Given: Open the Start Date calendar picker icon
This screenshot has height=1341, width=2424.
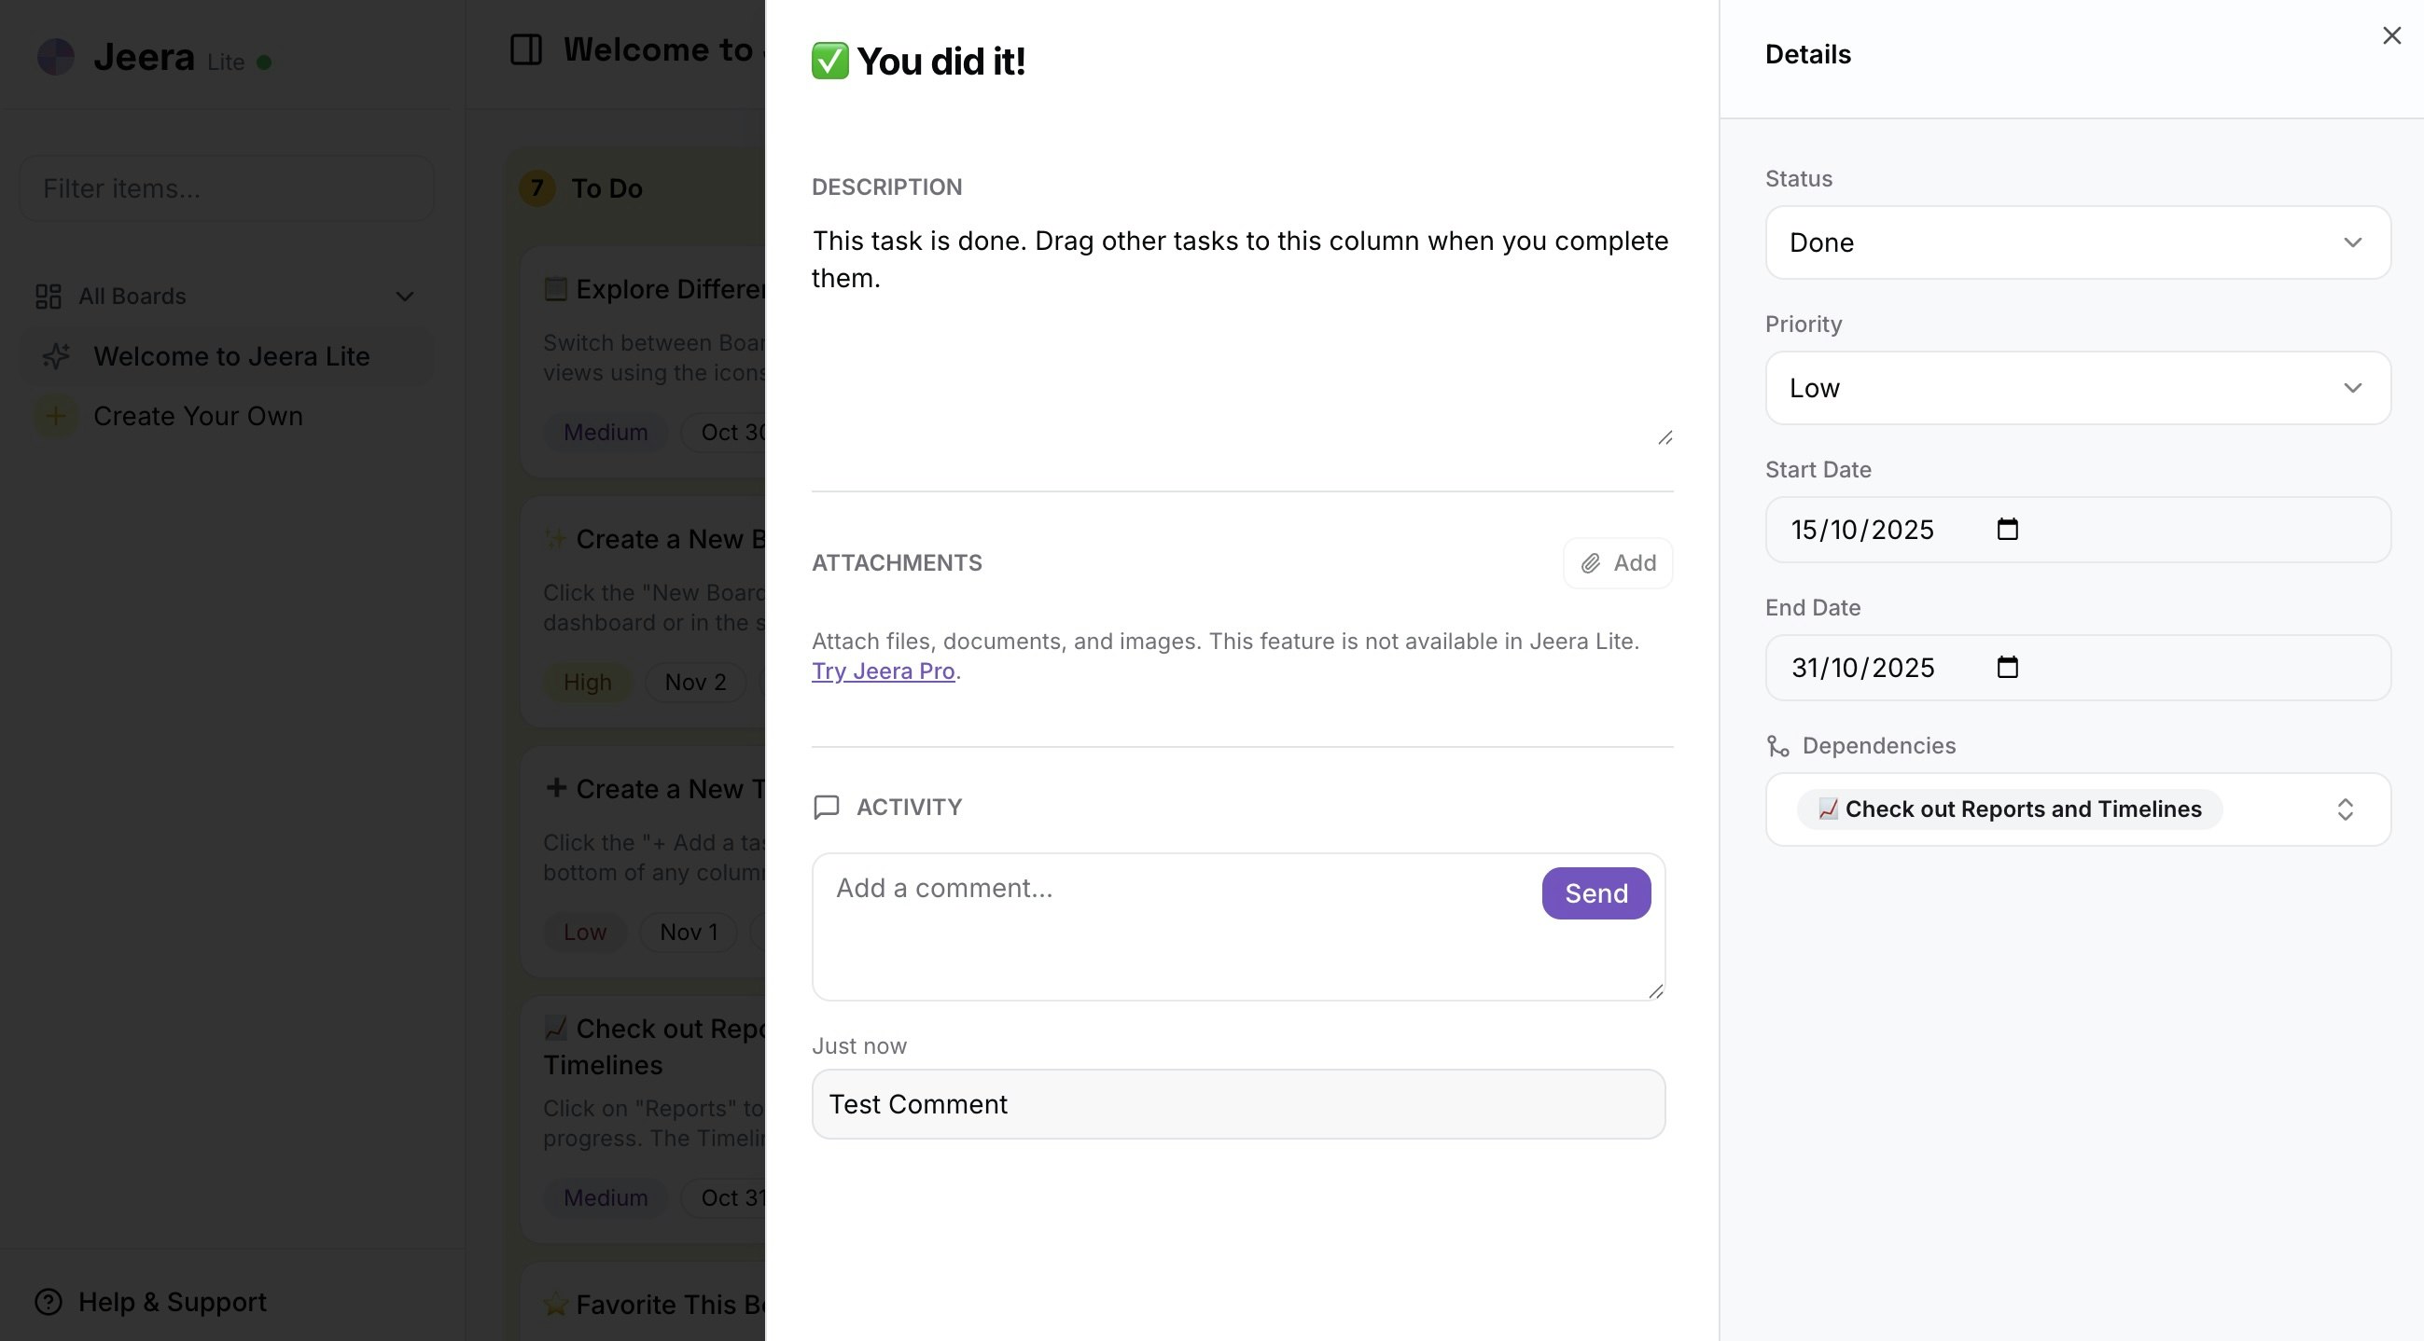Looking at the screenshot, I should click(x=2006, y=530).
